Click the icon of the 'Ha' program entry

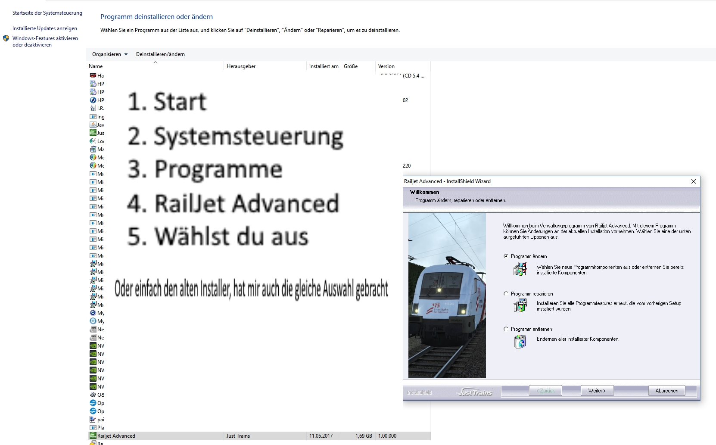[93, 75]
